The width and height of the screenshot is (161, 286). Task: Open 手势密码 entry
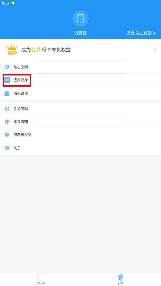tap(80, 109)
